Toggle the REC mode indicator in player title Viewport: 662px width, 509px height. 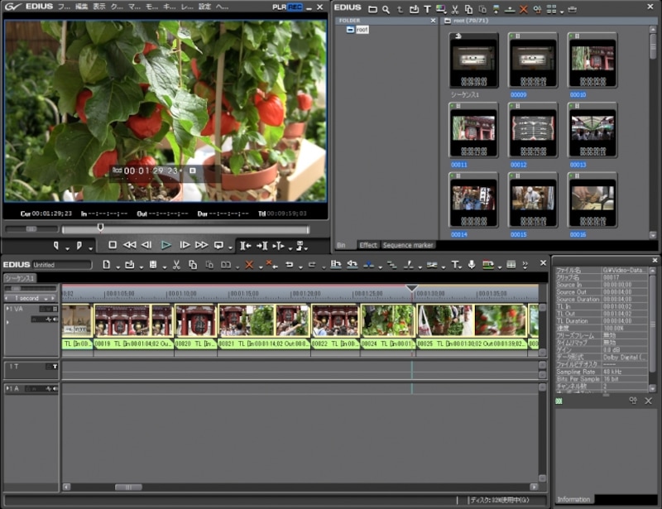(x=295, y=7)
